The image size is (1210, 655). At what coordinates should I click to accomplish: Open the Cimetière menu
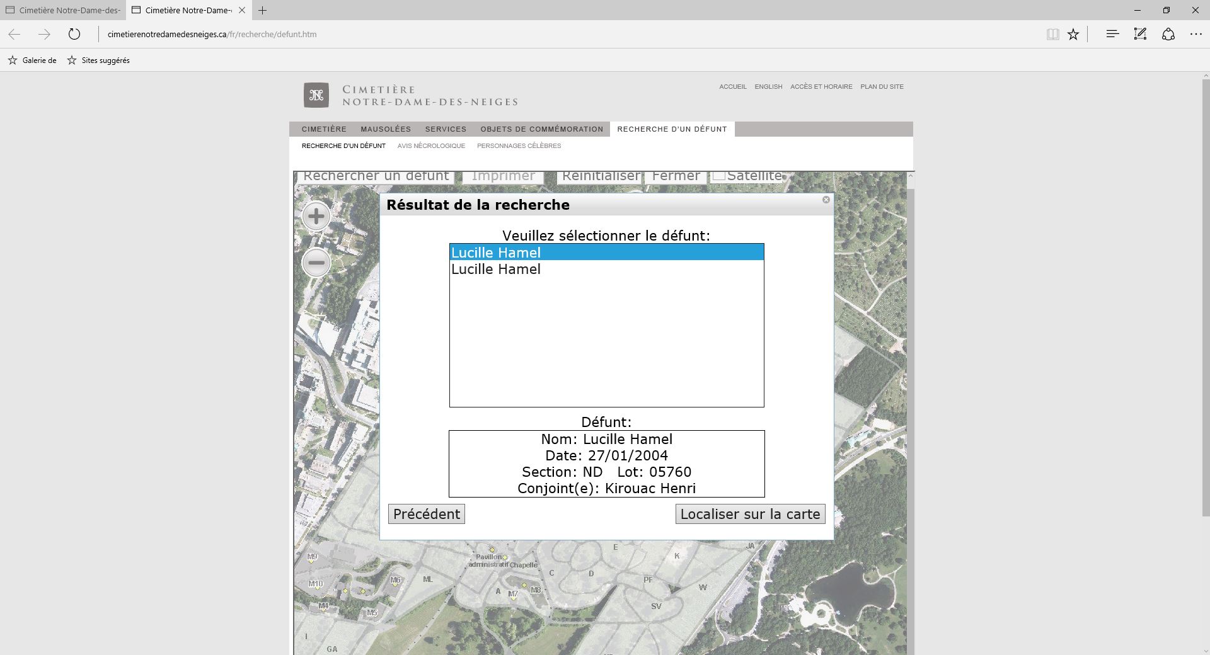pyautogui.click(x=324, y=129)
